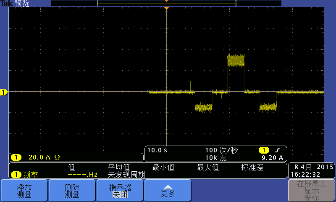The image size is (336, 202).
Task: Click the 标准差 column header
Action: coord(252,167)
